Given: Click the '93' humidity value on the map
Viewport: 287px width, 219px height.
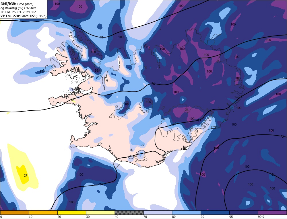Looking at the screenshot, I should coord(42,71).
